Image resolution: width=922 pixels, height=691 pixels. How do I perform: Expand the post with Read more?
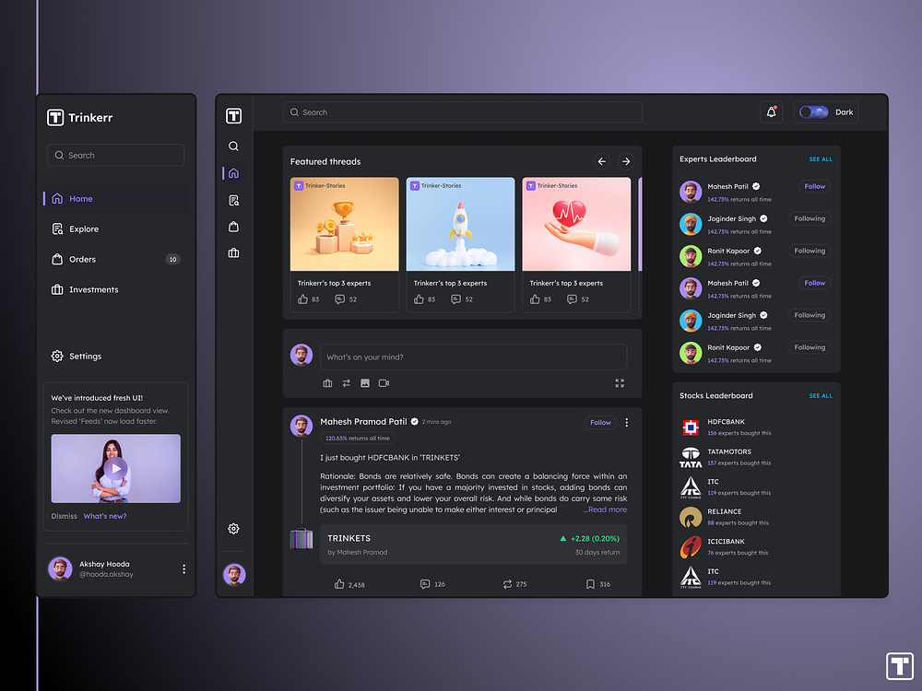(605, 509)
